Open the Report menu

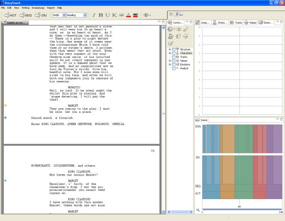[x=51, y=8]
